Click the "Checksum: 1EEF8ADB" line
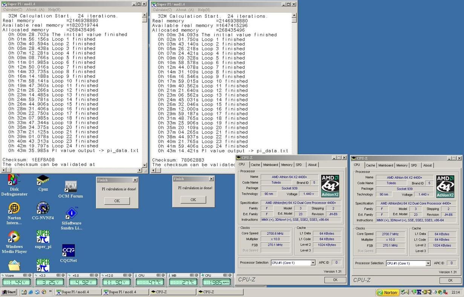The image size is (464, 297). [29, 159]
